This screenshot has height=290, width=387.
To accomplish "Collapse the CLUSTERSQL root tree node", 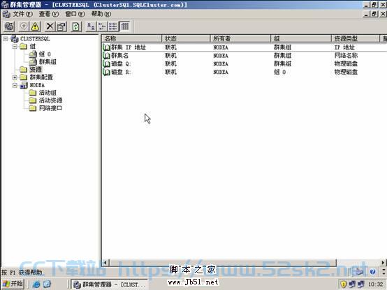I will [6, 38].
